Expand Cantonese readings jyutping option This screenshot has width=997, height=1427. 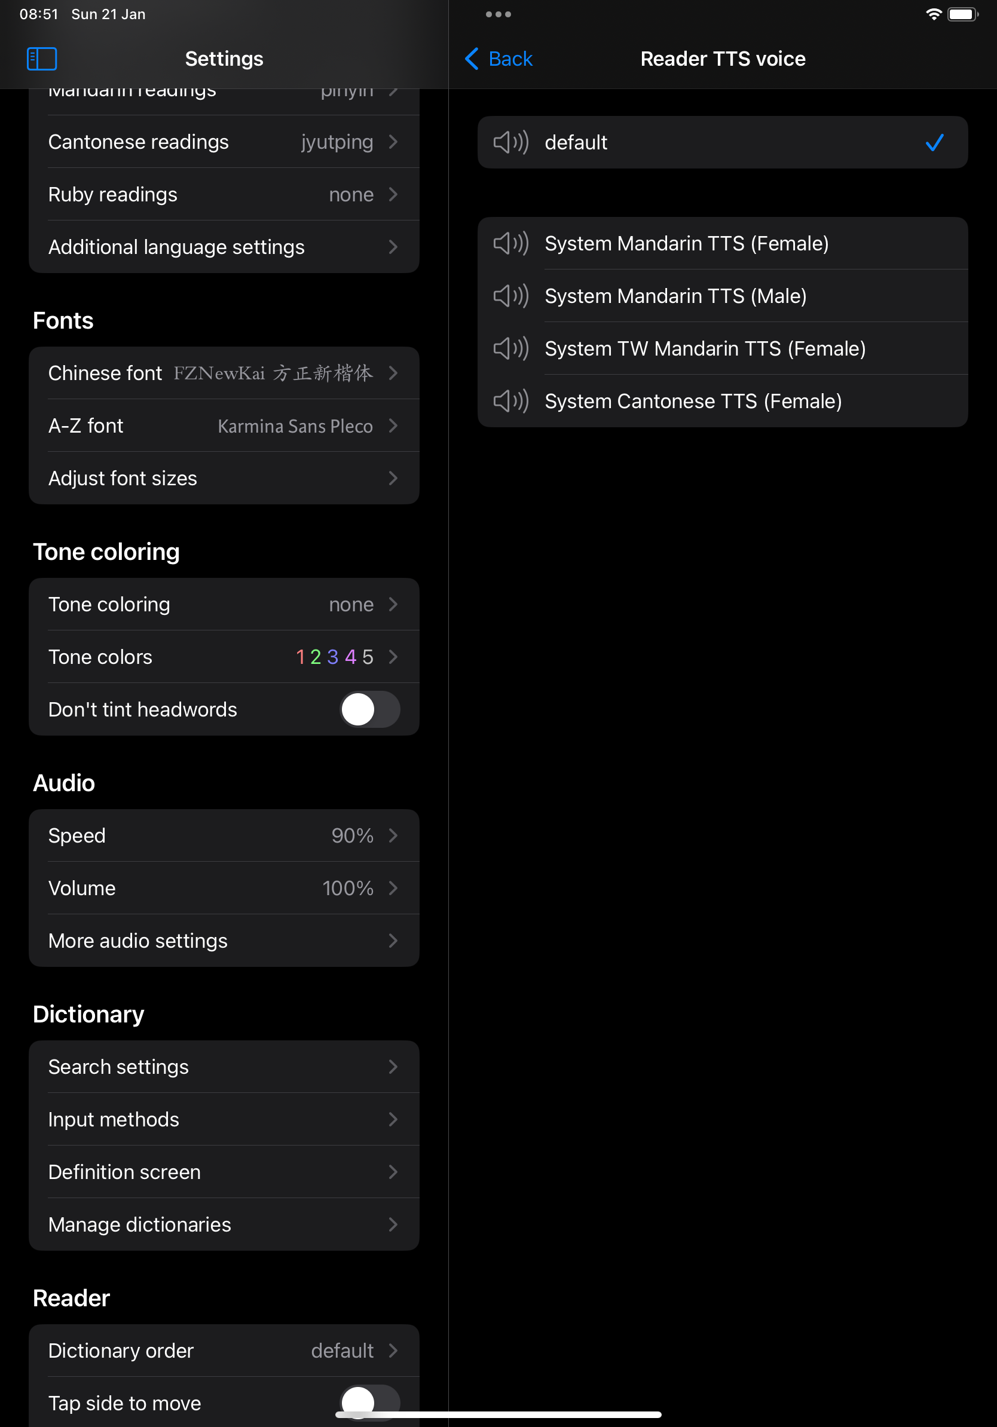(x=224, y=142)
